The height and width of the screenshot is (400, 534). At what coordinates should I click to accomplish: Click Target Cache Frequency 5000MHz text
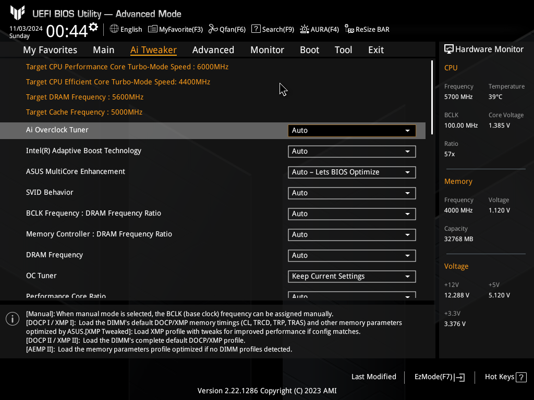tap(84, 113)
